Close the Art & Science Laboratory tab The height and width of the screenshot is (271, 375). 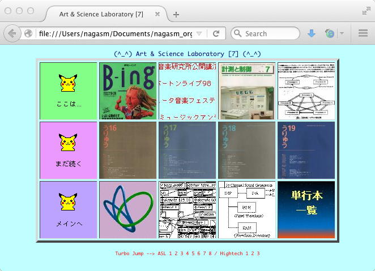(157, 14)
